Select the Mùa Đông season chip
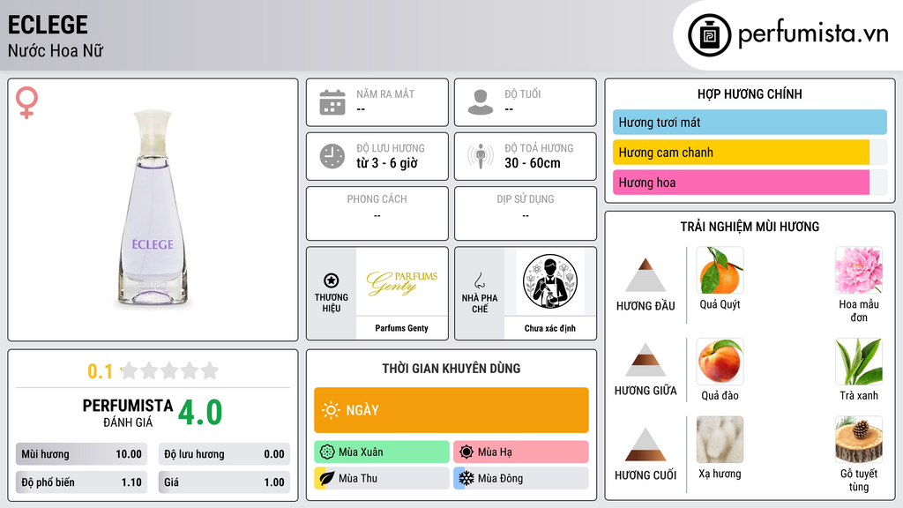The image size is (903, 508). click(x=521, y=478)
